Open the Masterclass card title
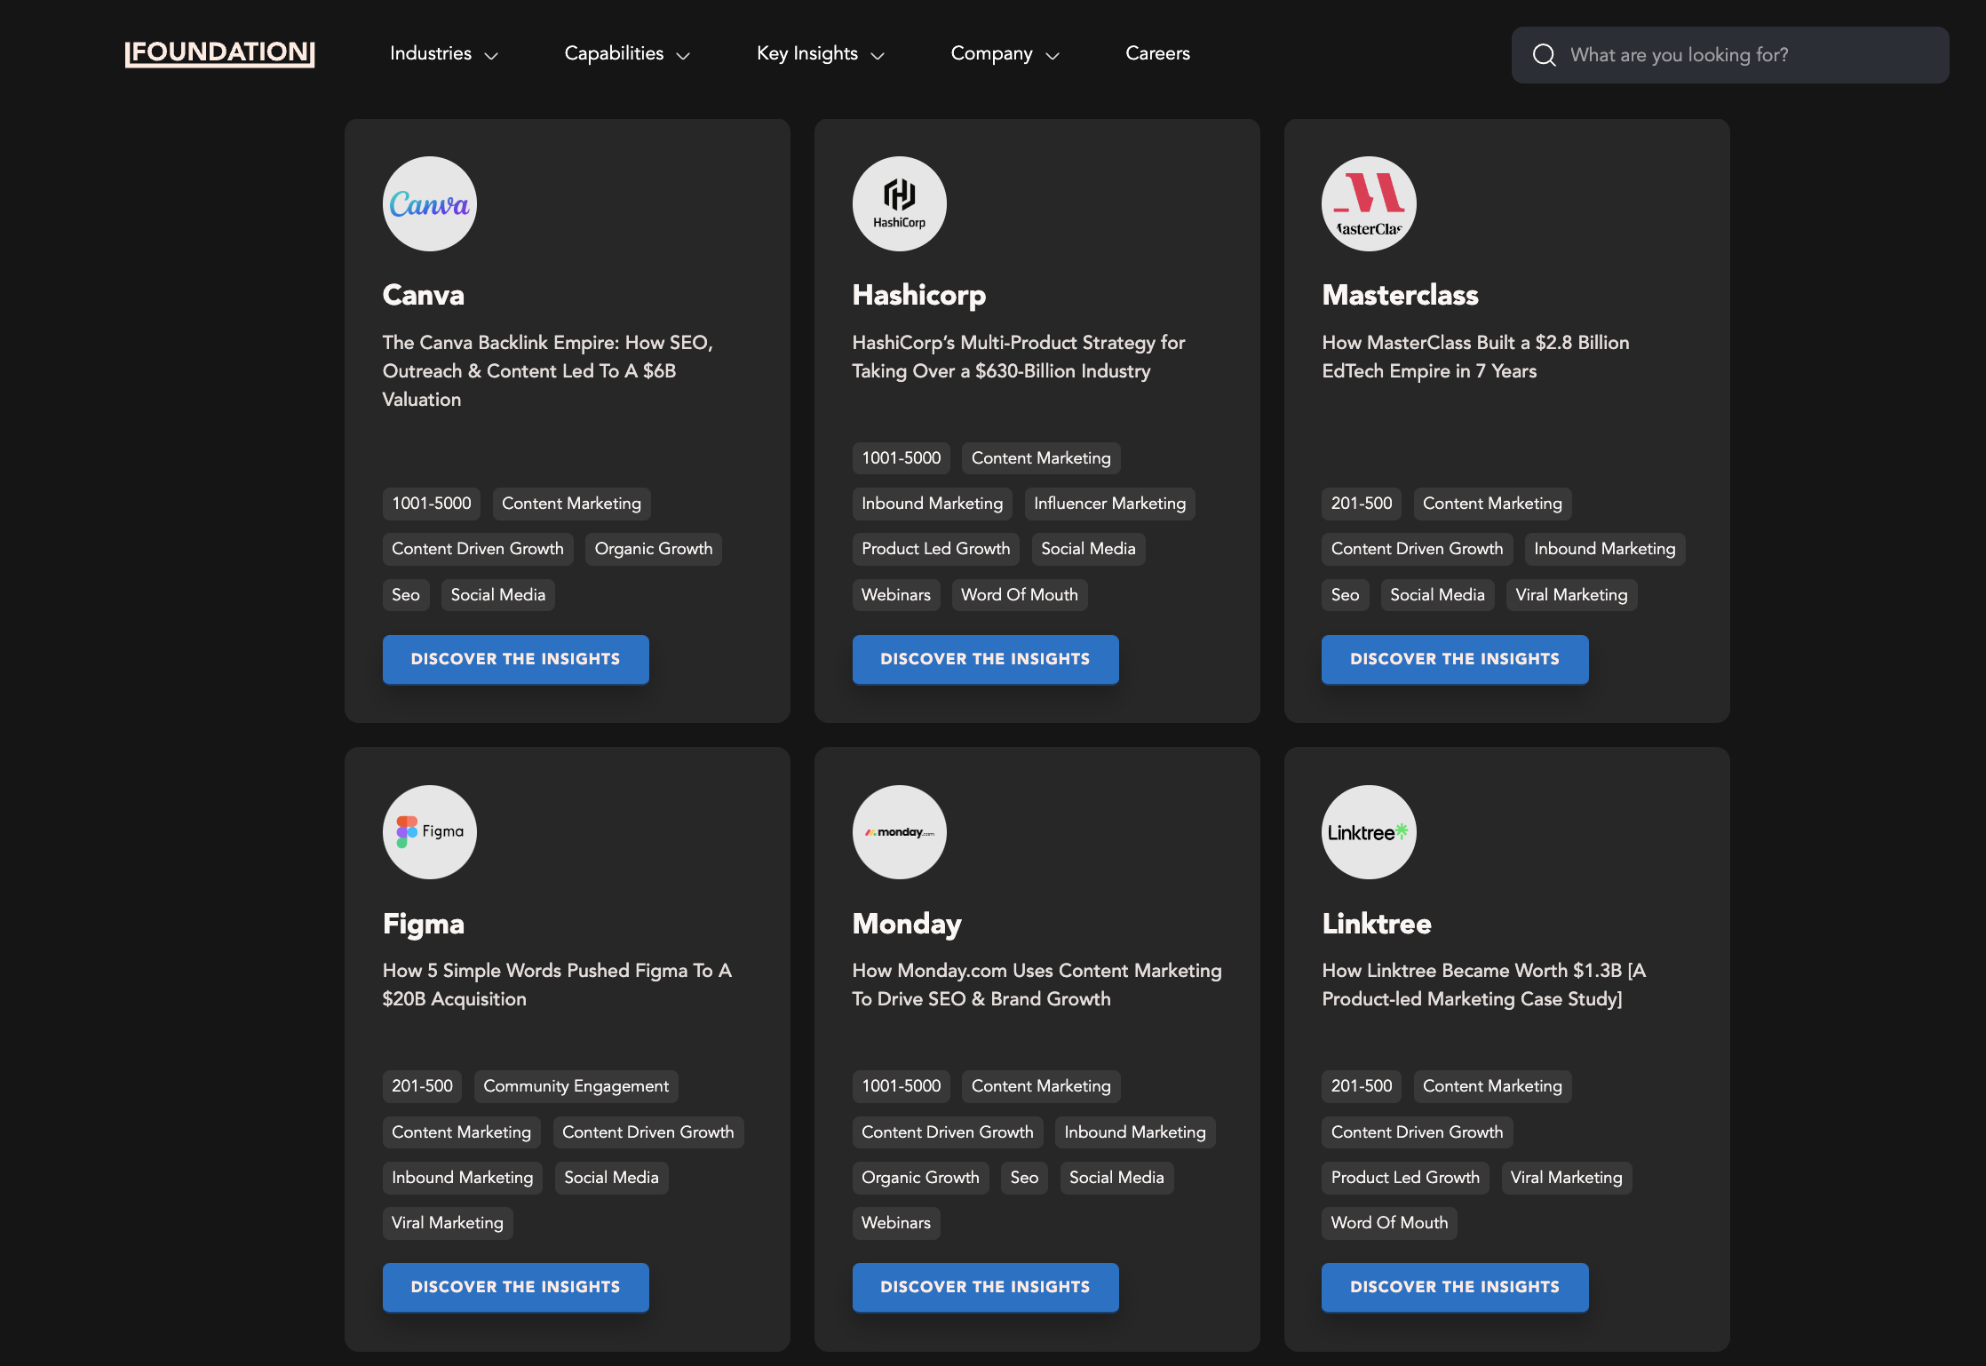Viewport: 1986px width, 1366px height. coord(1400,295)
